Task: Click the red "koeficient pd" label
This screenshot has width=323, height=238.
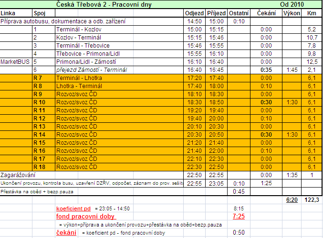Action: coord(73,208)
